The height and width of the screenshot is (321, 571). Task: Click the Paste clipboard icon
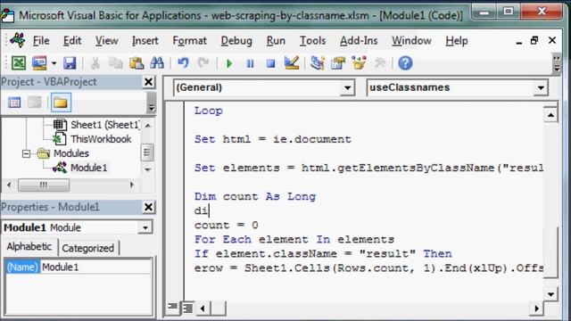point(137,63)
